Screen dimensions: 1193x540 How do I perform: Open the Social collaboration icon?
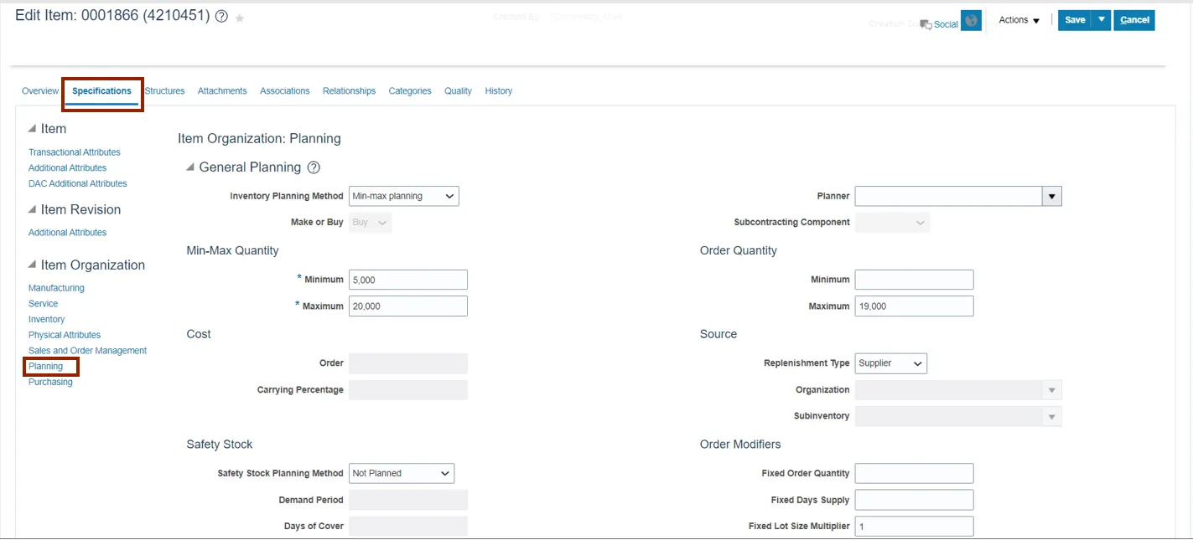(x=926, y=24)
